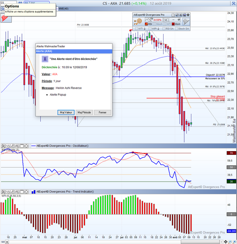The image size is (237, 244).
Task: Maximize the Oscillateur panel
Action: [22, 146]
